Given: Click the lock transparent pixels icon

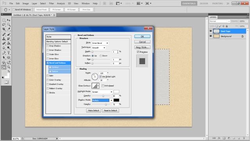Looking at the screenshot, I should pos(217,26).
